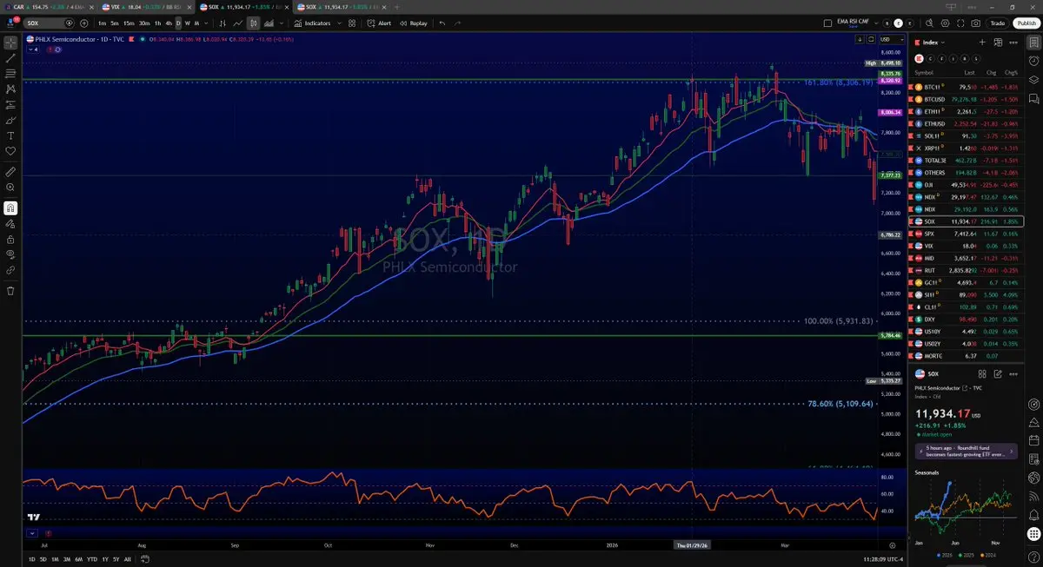Click the Publish button
Screen dimensions: 1043x567
tap(1026, 23)
